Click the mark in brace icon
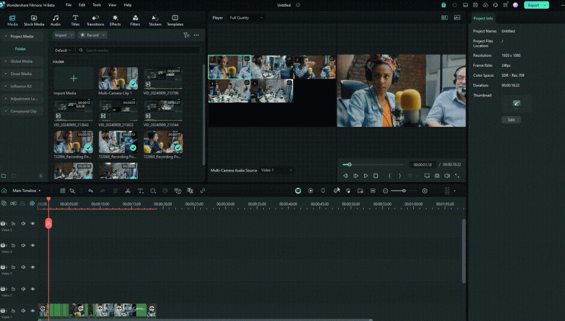This screenshot has width=565, height=321. (x=390, y=176)
